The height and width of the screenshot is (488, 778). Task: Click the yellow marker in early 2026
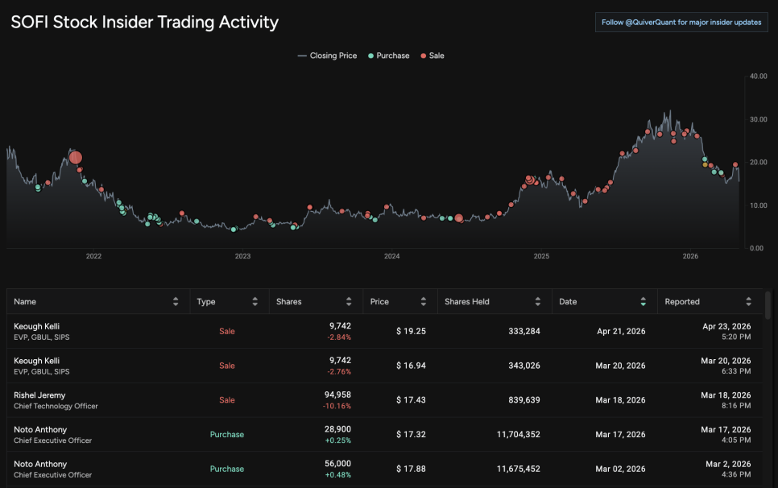pos(706,165)
